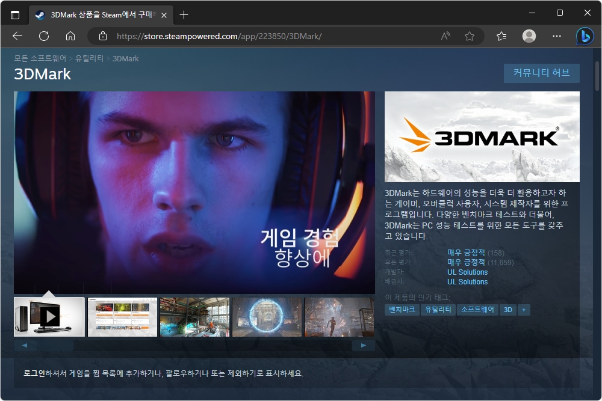Open developer UL Solutions link
This screenshot has height=401, width=602.
(467, 272)
